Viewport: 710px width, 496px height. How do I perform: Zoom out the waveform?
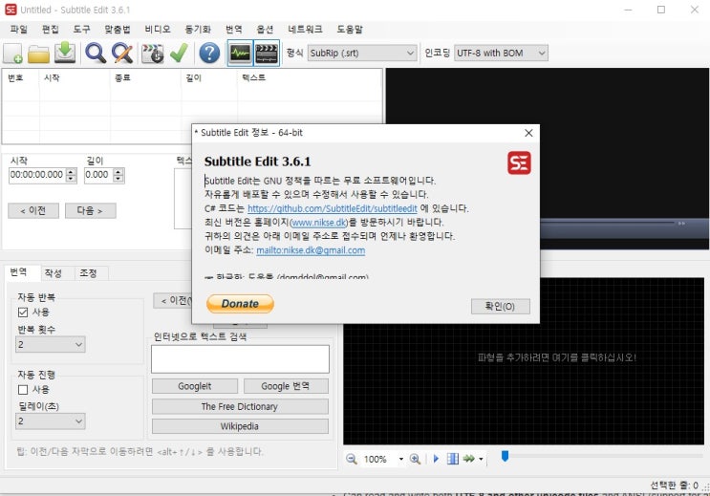click(x=352, y=459)
